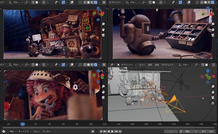Click auto-keying record button in timeline
218x134 pixels.
coord(93,131)
